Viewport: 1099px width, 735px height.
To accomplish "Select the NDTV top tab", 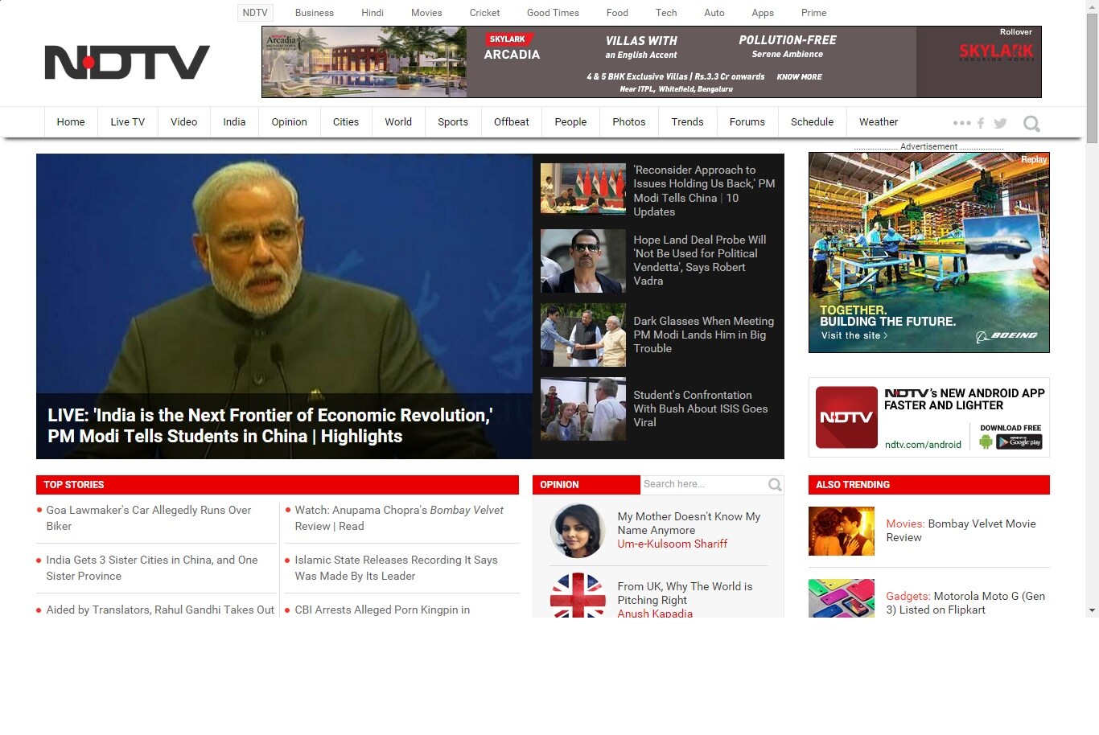I will coord(255,13).
